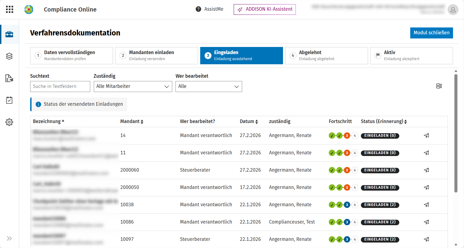Open the layers sidebar icon

coord(9,56)
